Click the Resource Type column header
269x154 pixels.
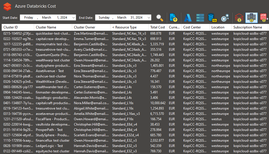(129, 27)
